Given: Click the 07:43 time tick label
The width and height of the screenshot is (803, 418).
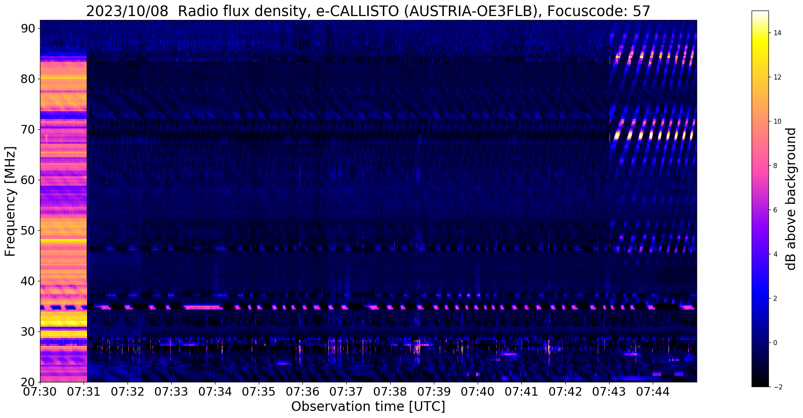Looking at the screenshot, I should pos(609,391).
